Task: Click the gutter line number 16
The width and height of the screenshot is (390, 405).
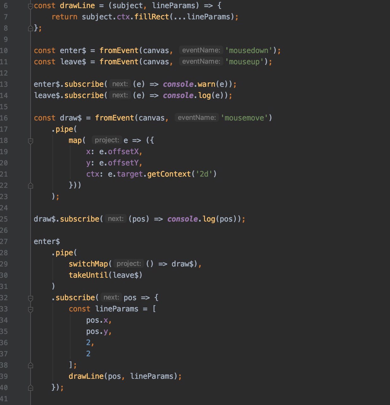Action: point(4,118)
